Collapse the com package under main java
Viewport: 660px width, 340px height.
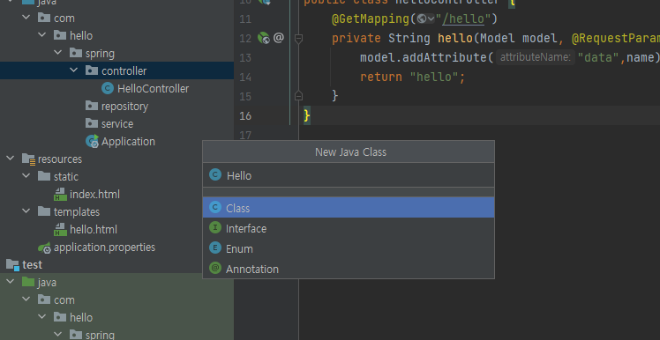coord(26,18)
